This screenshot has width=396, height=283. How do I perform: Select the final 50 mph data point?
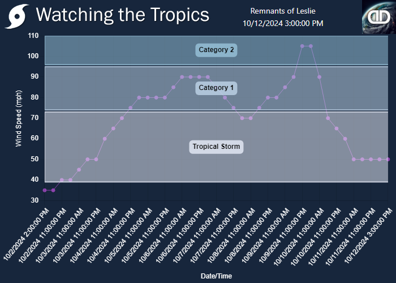pyautogui.click(x=388, y=160)
